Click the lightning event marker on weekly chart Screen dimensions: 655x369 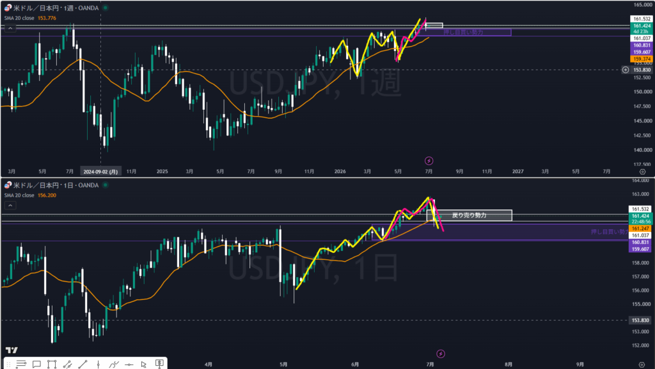429,160
